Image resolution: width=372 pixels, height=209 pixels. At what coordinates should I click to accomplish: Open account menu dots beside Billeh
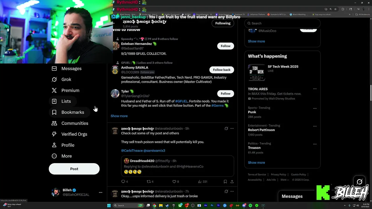point(101,192)
